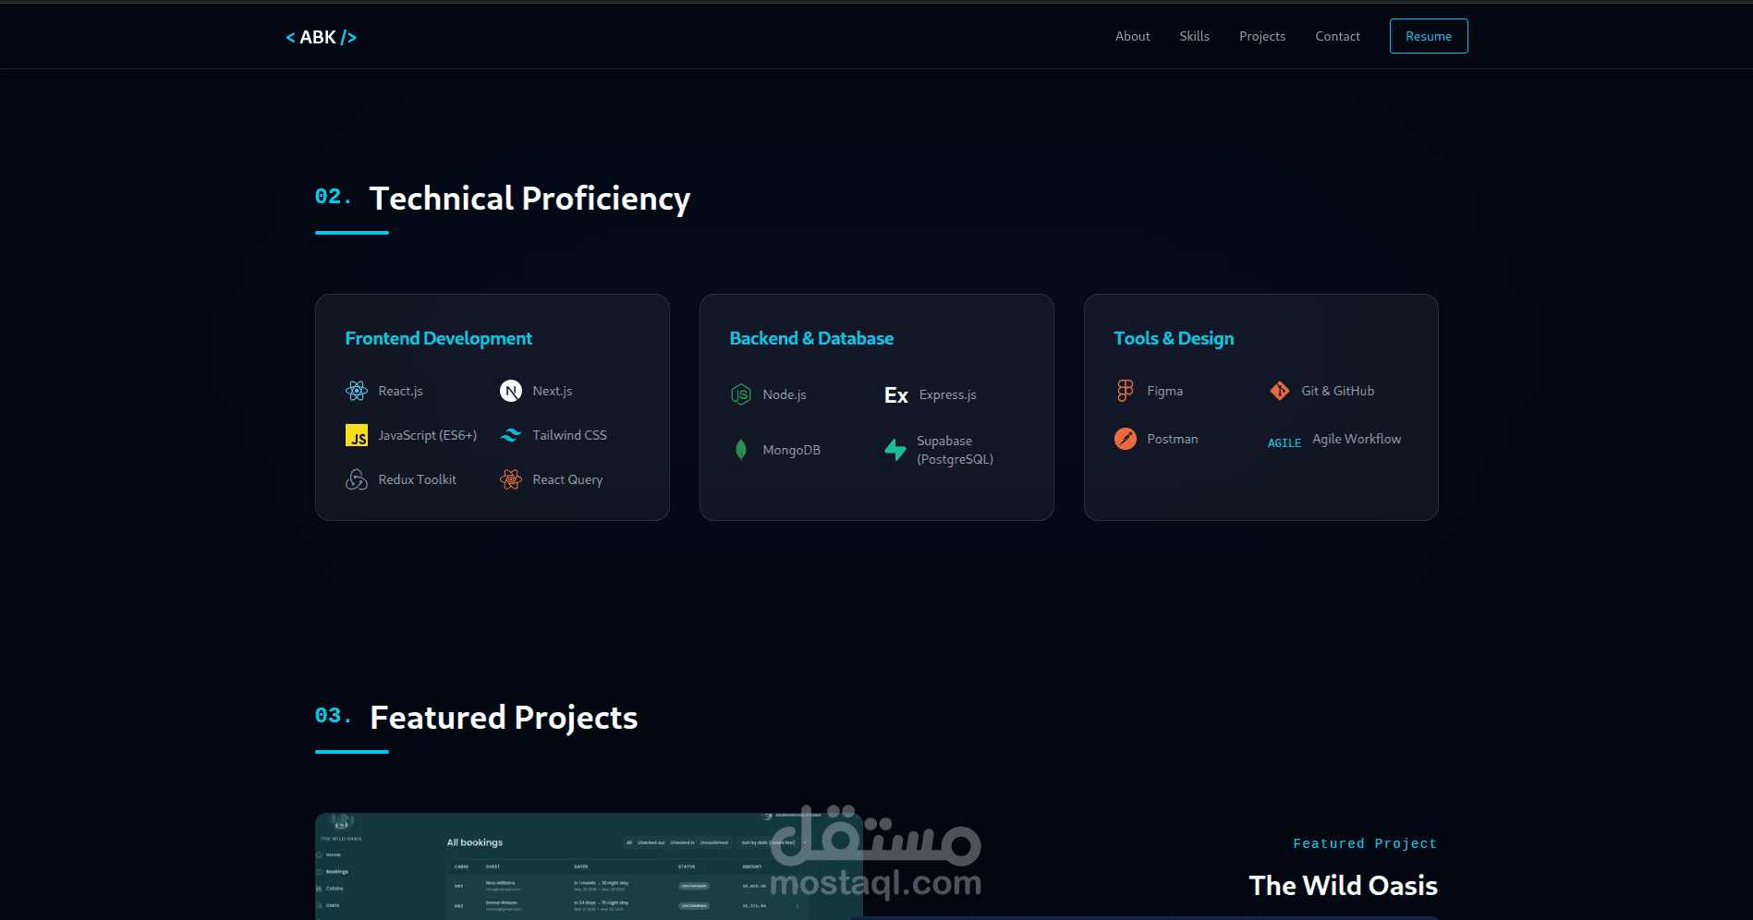The image size is (1753, 920).
Task: Click the 'Postman' skill label
Action: pyautogui.click(x=1172, y=439)
